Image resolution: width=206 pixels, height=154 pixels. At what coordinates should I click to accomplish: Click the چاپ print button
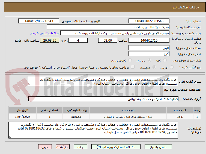coord(80,147)
